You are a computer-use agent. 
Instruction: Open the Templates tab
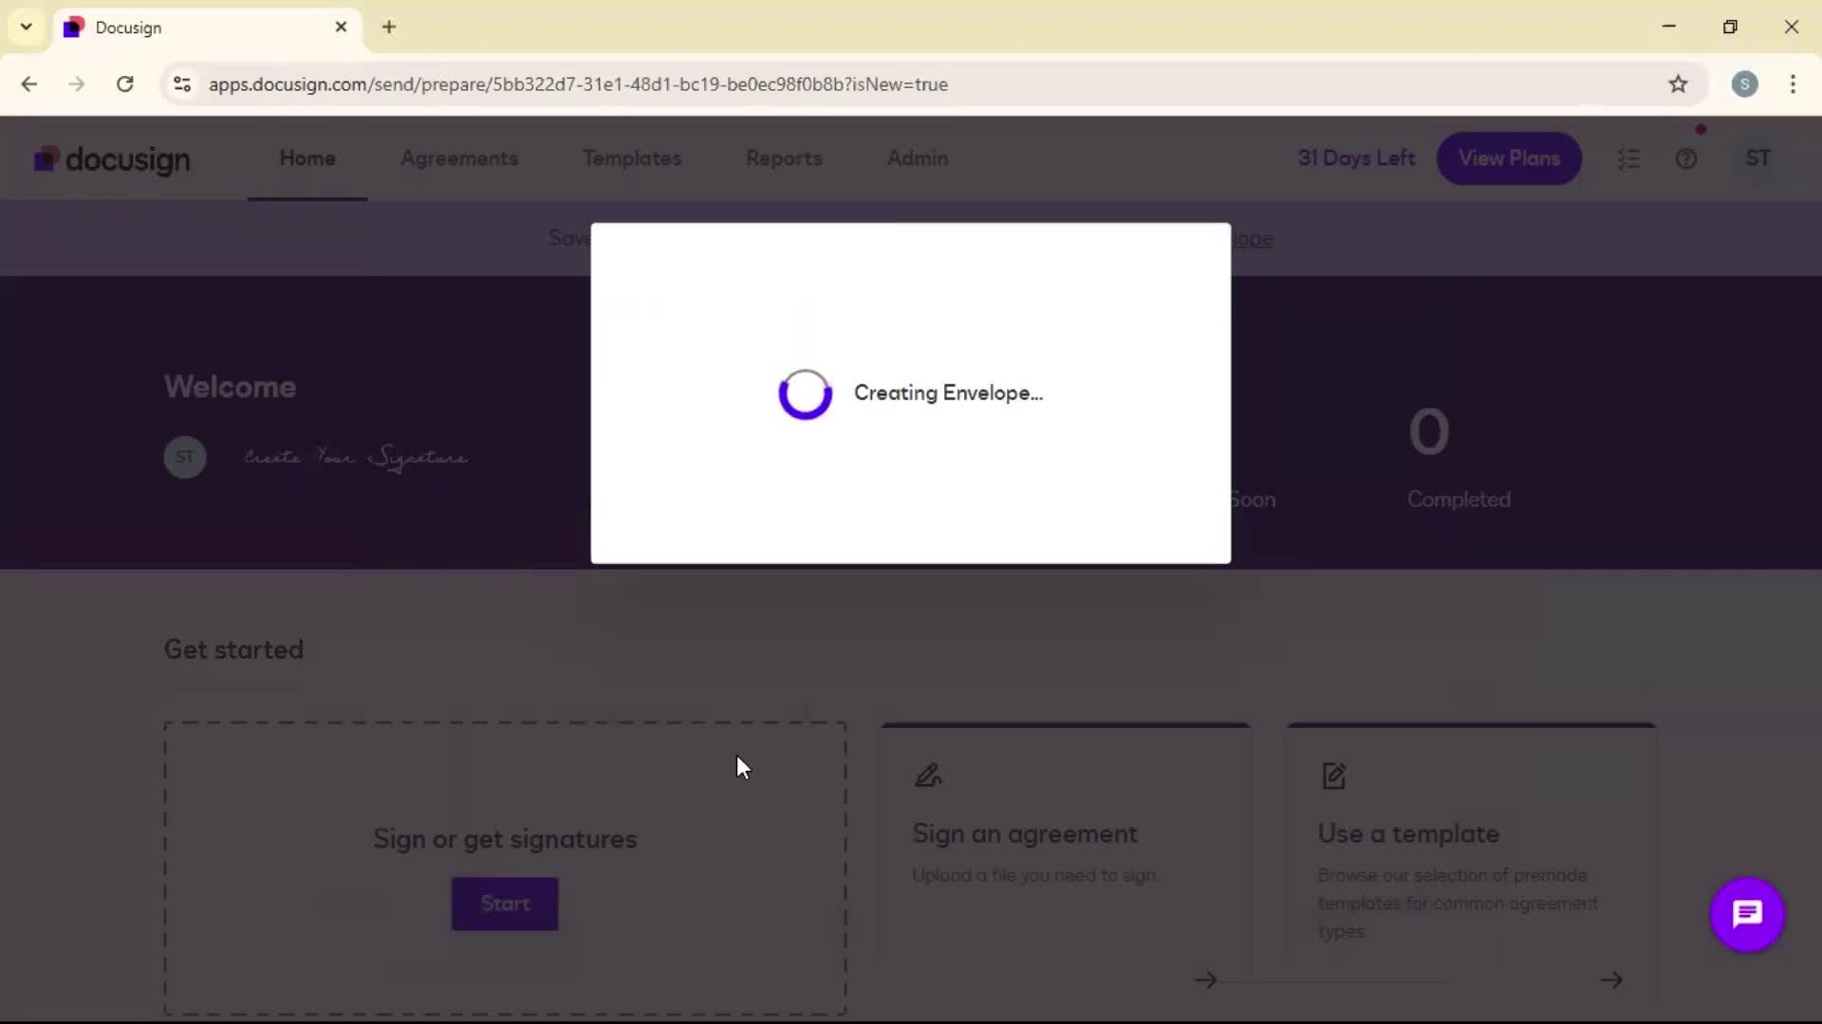click(632, 158)
